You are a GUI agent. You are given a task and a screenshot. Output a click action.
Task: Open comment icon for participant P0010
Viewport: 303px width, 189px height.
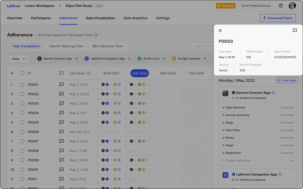(x=62, y=170)
